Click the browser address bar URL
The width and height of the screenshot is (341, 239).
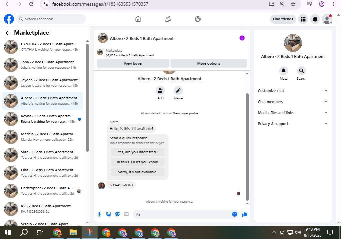[x=100, y=4]
